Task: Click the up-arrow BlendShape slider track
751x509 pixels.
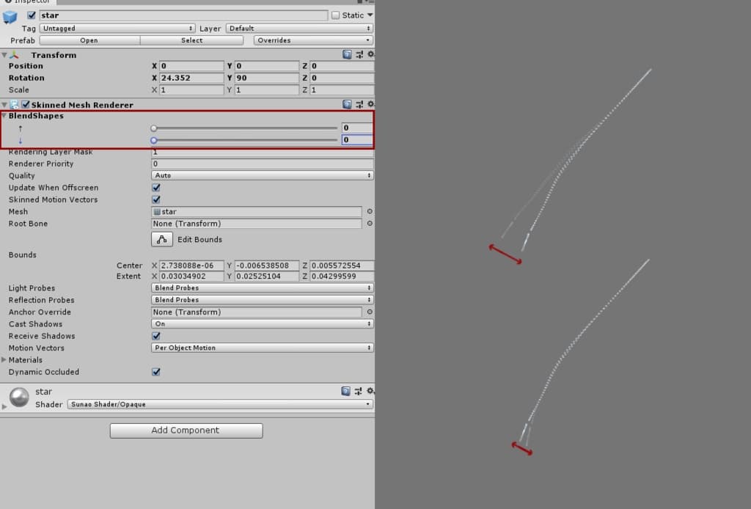Action: [x=245, y=128]
